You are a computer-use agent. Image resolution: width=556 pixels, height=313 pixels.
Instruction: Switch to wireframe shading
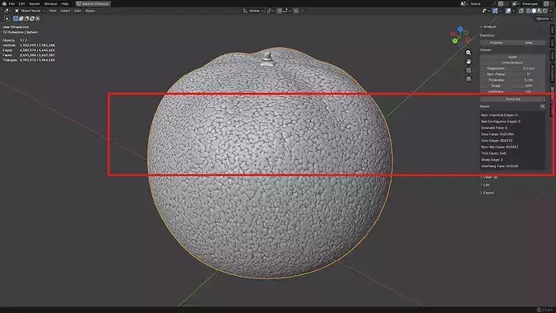click(x=528, y=11)
